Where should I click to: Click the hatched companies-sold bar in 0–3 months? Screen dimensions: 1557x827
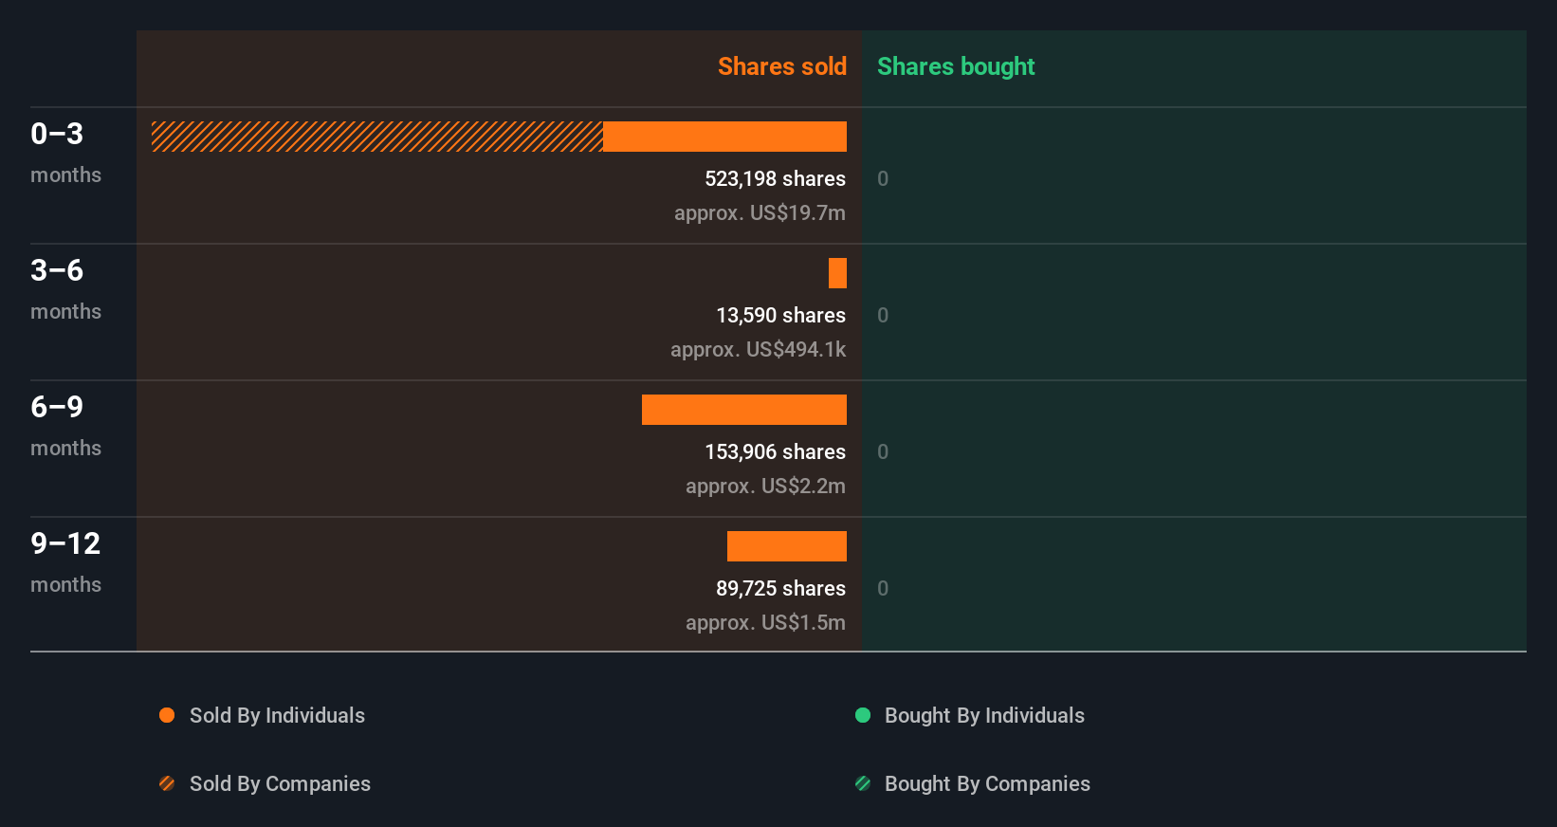(x=377, y=137)
